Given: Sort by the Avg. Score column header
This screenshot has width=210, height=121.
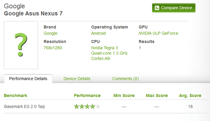Looking at the screenshot, I should tap(190, 96).
